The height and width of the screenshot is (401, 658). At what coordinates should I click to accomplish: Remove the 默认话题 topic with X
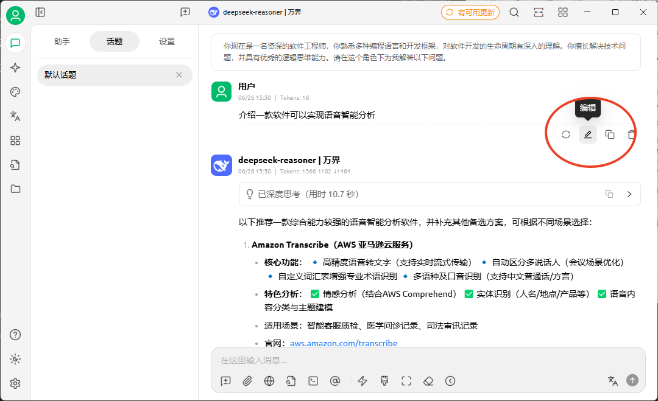click(x=179, y=75)
